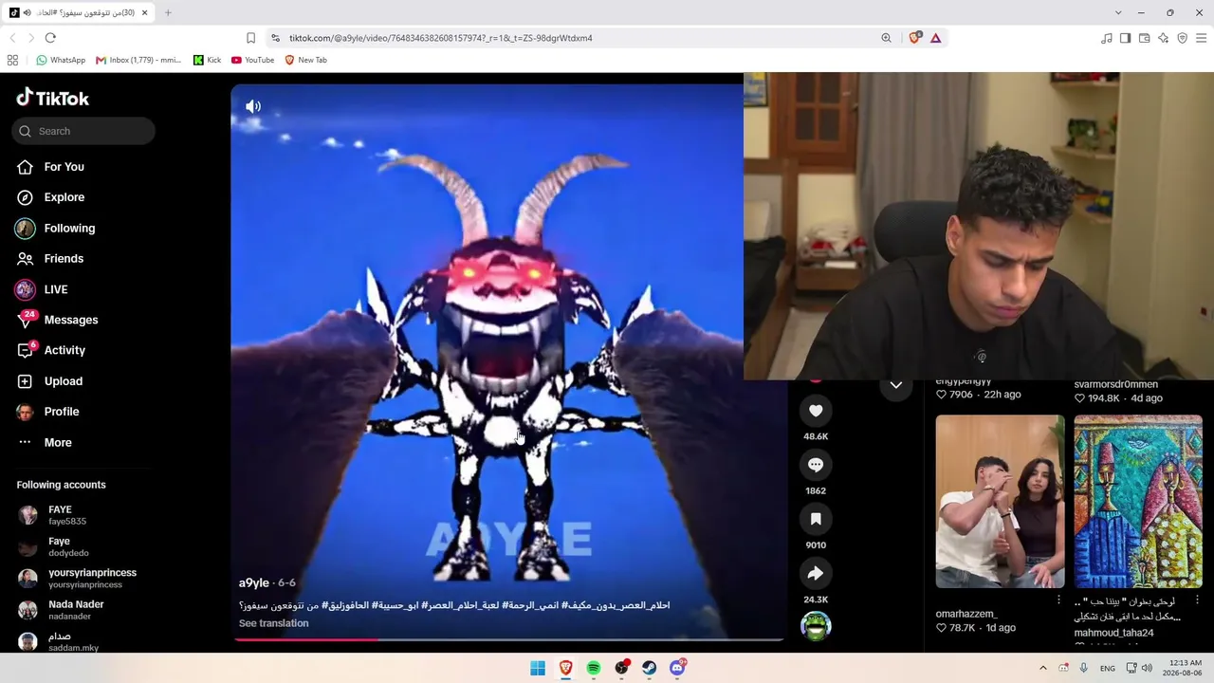Open Brave VPN shield icon
The height and width of the screenshot is (683, 1214).
1182,38
